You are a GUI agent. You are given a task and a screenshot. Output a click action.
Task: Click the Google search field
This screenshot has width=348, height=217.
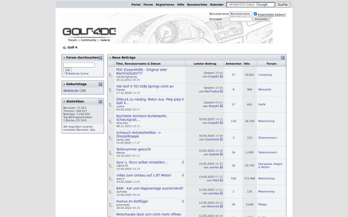click(x=251, y=5)
